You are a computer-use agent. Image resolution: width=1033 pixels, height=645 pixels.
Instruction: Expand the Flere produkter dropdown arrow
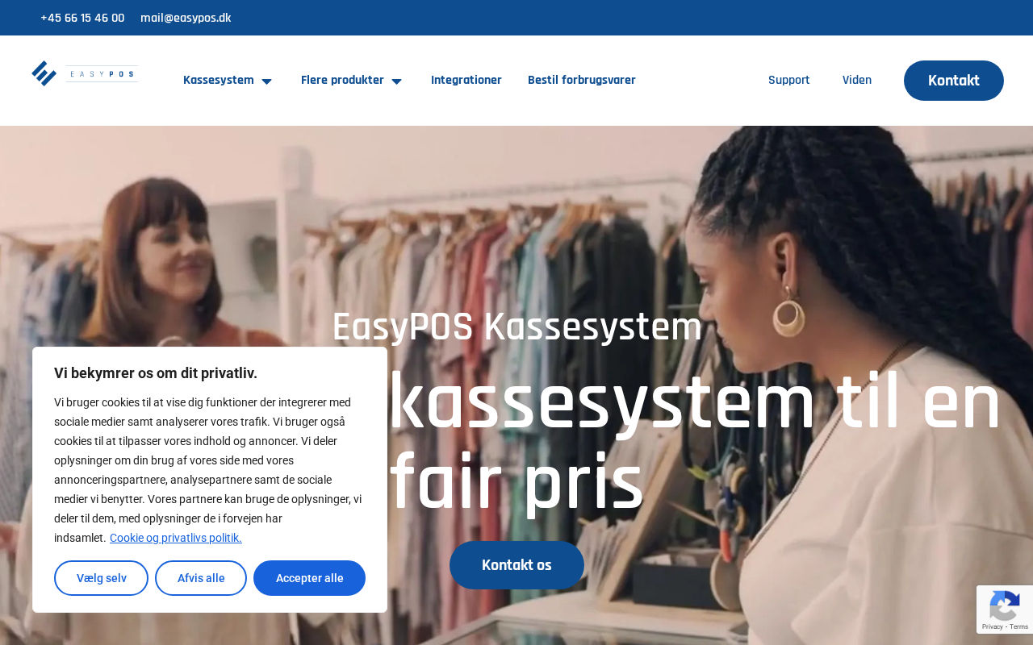(396, 81)
